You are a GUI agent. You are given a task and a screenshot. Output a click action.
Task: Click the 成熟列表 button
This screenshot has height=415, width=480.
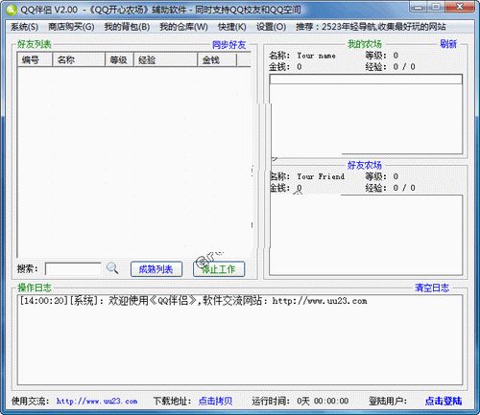[156, 269]
